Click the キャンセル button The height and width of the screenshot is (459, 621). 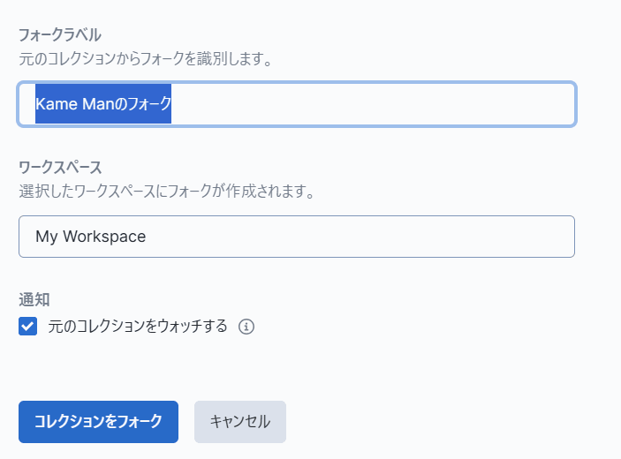240,422
